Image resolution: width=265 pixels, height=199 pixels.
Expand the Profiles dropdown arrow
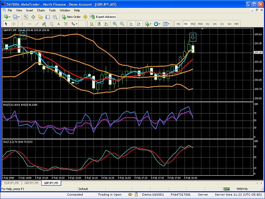coord(19,17)
